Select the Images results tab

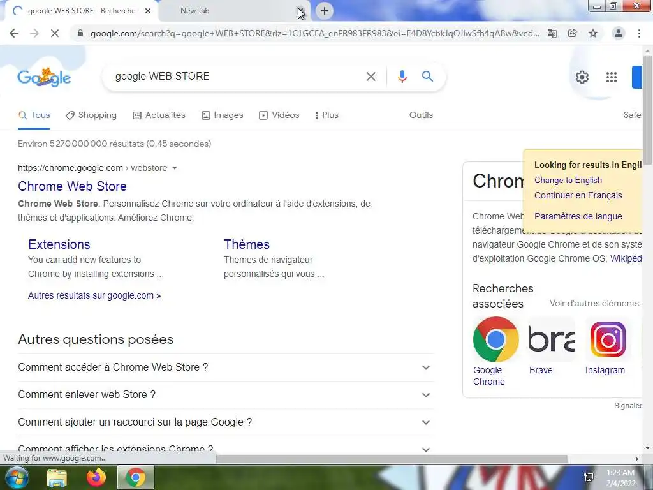click(x=222, y=115)
